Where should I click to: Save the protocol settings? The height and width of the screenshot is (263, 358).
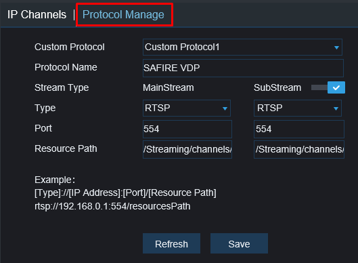239,243
